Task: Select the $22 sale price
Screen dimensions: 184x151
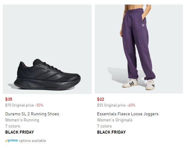Action: pyautogui.click(x=101, y=99)
